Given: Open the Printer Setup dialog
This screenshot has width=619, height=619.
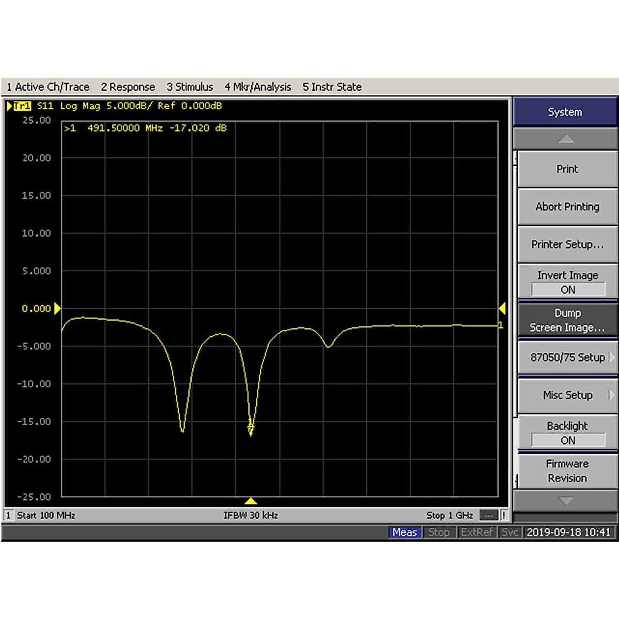Looking at the screenshot, I should point(567,245).
